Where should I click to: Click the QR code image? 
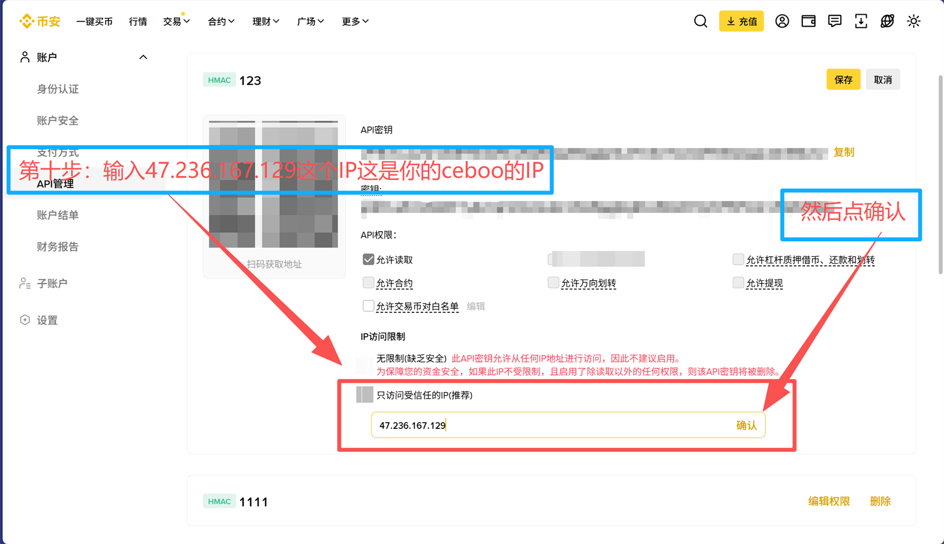274,184
